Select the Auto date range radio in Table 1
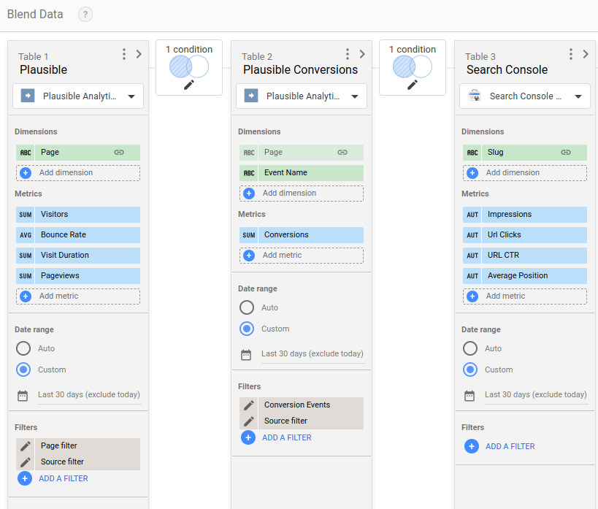Viewport: 598px width, 509px height. 23,348
